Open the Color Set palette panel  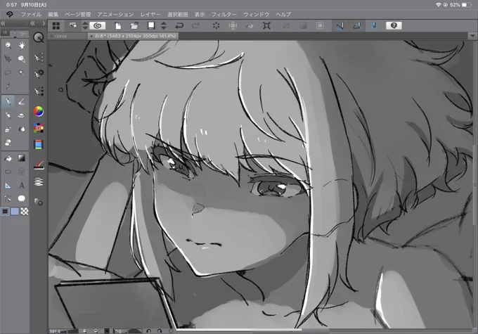pos(39,128)
